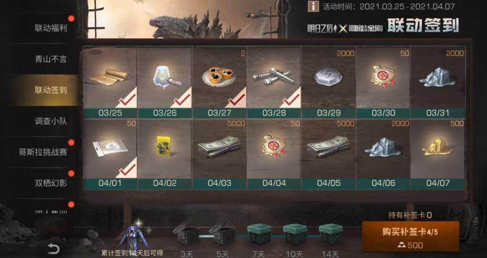The height and width of the screenshot is (258, 487).
Task: Open the activity info icon
Action: point(313,6)
